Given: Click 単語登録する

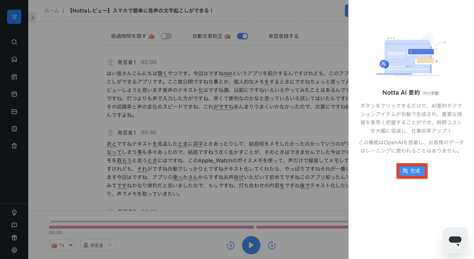Looking at the screenshot, I should (283, 36).
